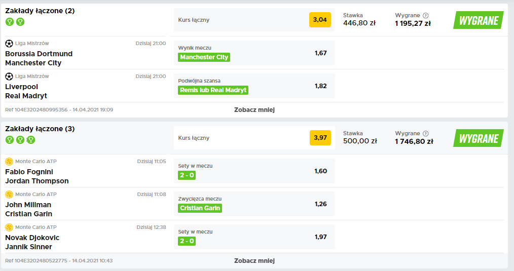Click the tennis ball icon for Millman match
The width and height of the screenshot is (514, 271).
coord(9,195)
